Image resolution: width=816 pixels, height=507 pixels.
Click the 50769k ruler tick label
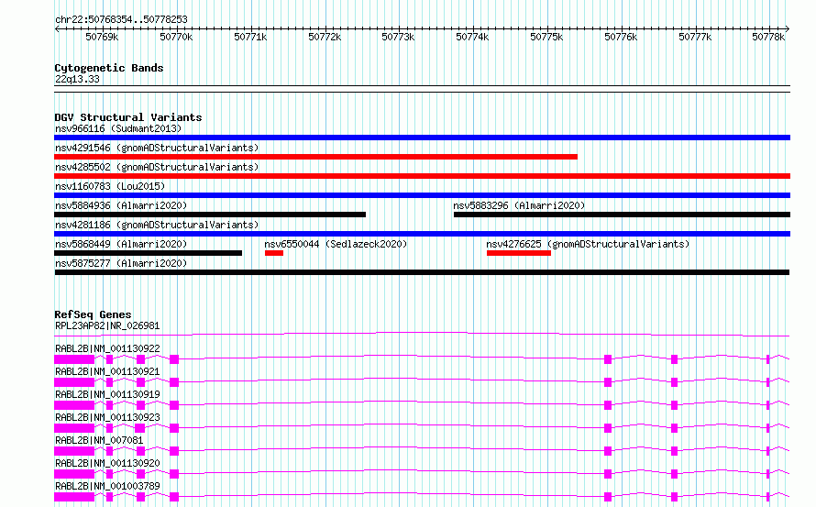pyautogui.click(x=102, y=37)
